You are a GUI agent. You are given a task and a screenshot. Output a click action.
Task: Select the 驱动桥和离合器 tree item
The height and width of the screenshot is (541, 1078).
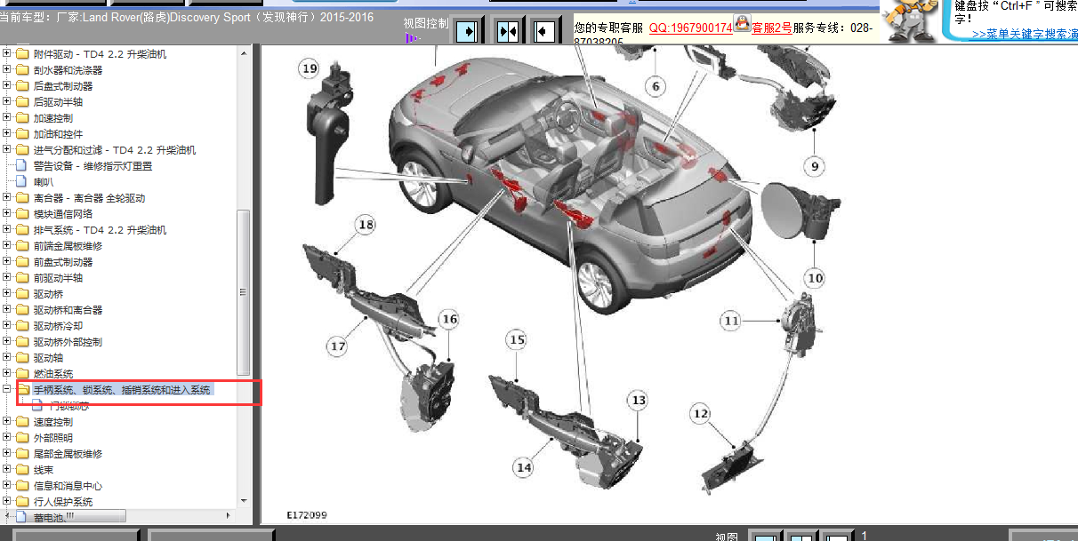[68, 310]
